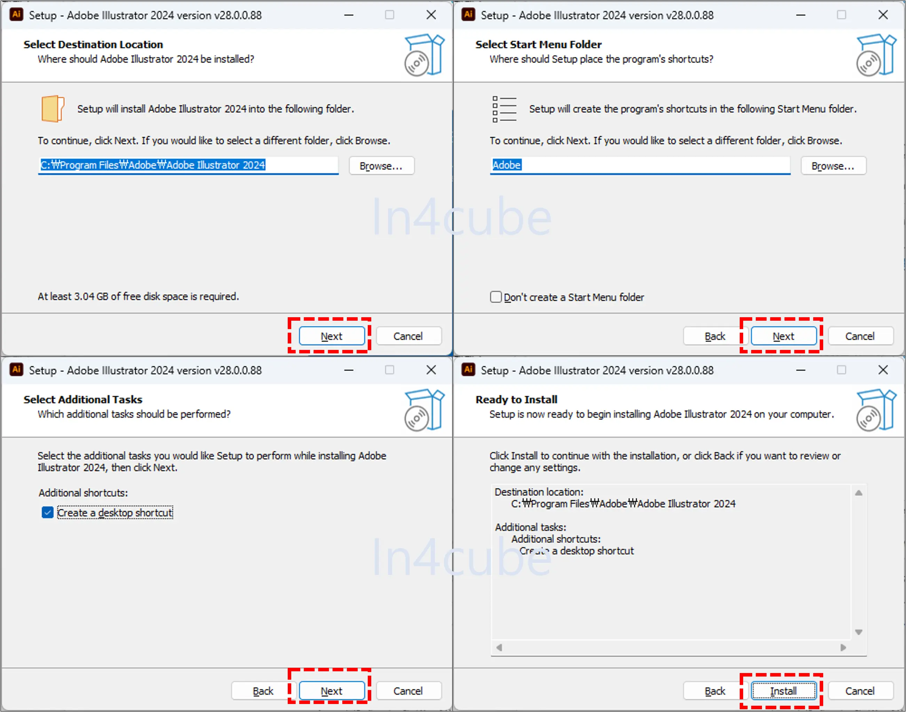
Task: Click Next in Select Additional Tasks window
Action: click(x=332, y=691)
